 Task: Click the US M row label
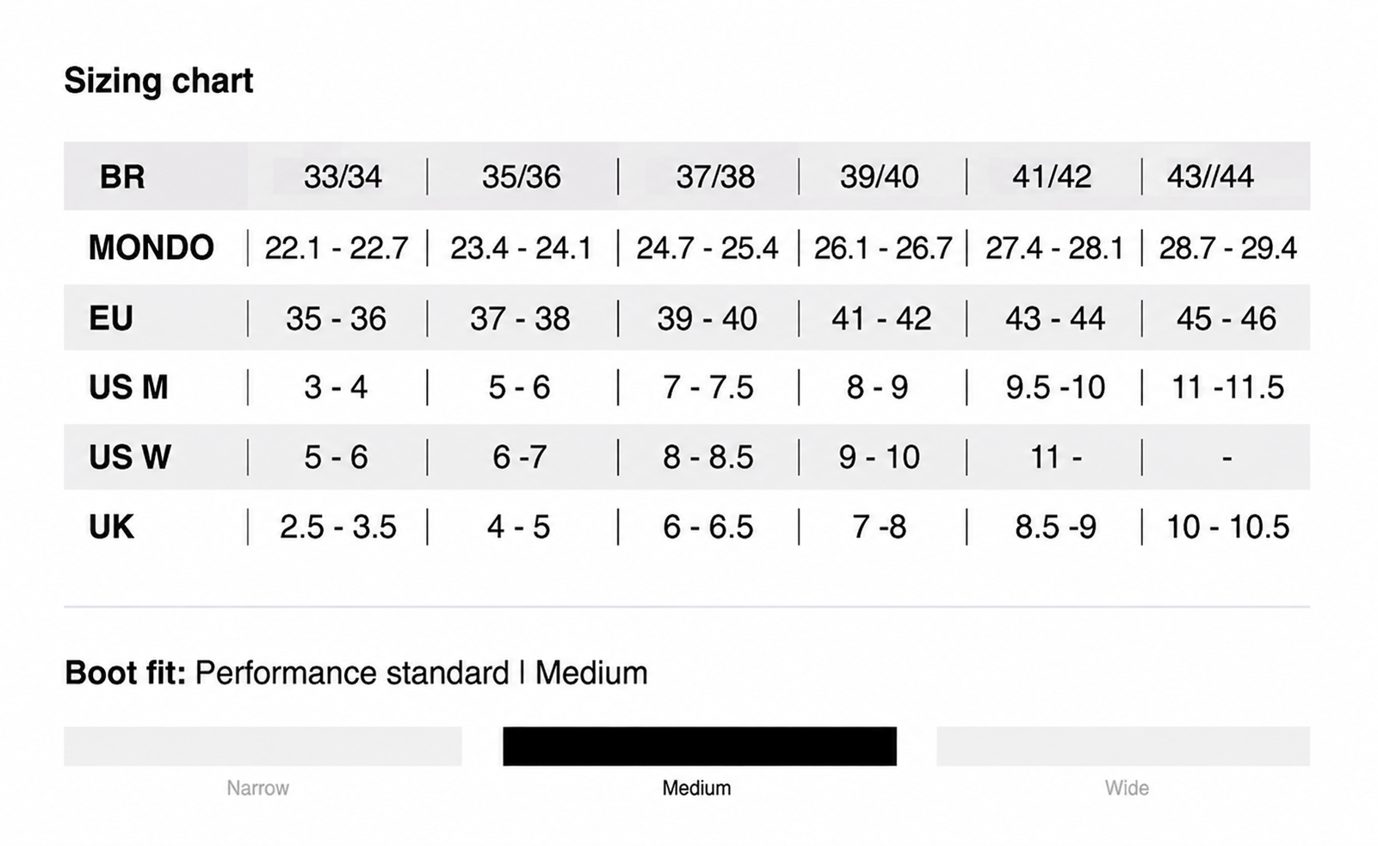tap(128, 388)
